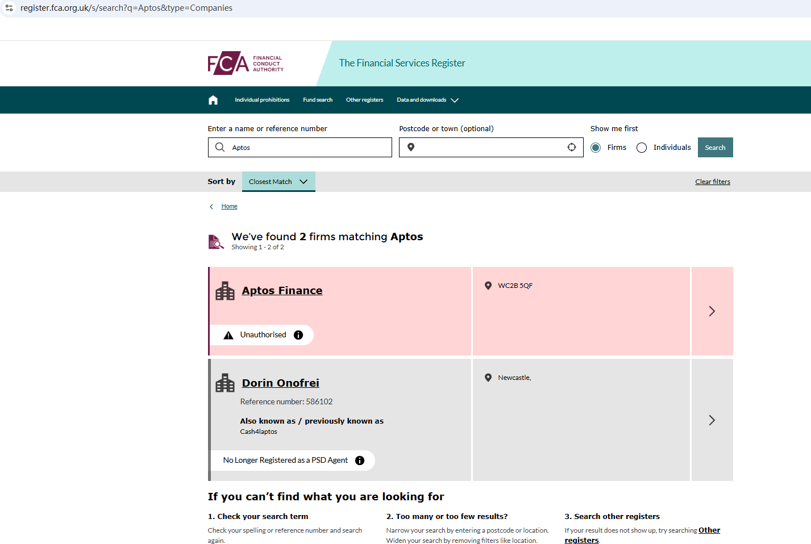The image size is (811, 544).
Task: Open the FCA home icon in the navigation bar
Action: (x=213, y=100)
